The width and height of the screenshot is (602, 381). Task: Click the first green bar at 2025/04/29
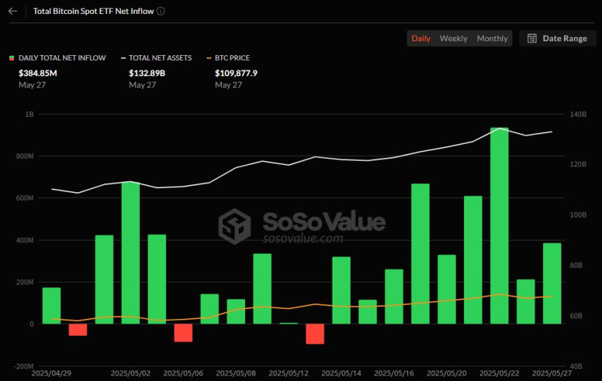(x=51, y=305)
